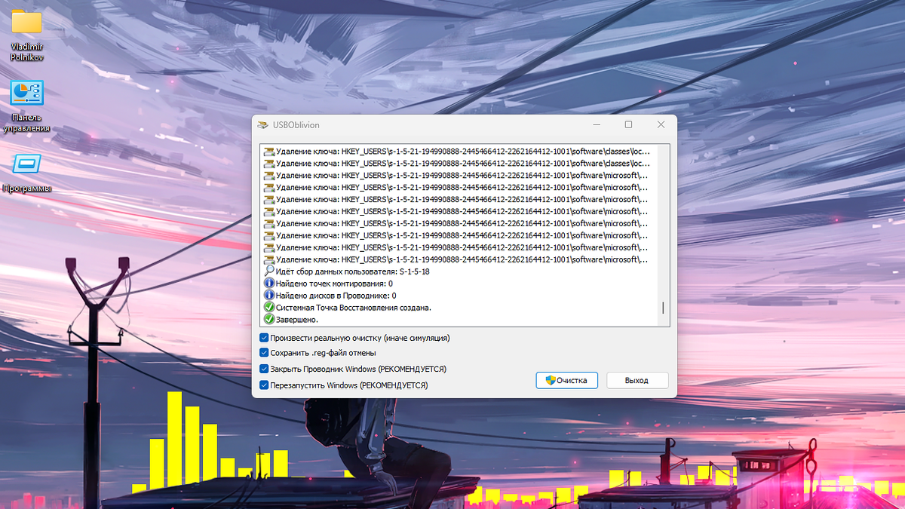Viewport: 905px width, 509px height.
Task: Uncheck Произвести реальную очистку checkbox
Action: click(264, 338)
